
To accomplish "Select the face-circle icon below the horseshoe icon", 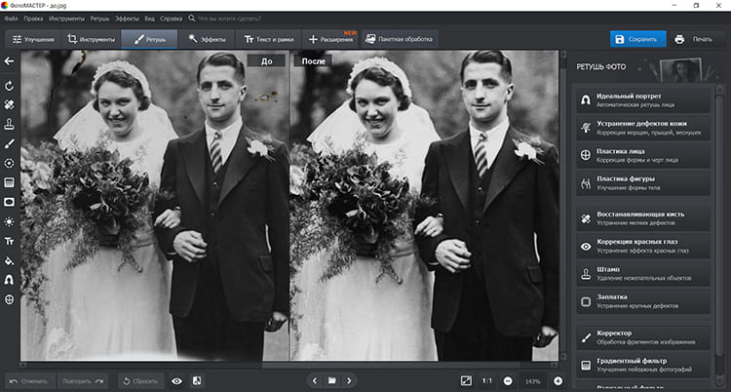I will (x=9, y=299).
